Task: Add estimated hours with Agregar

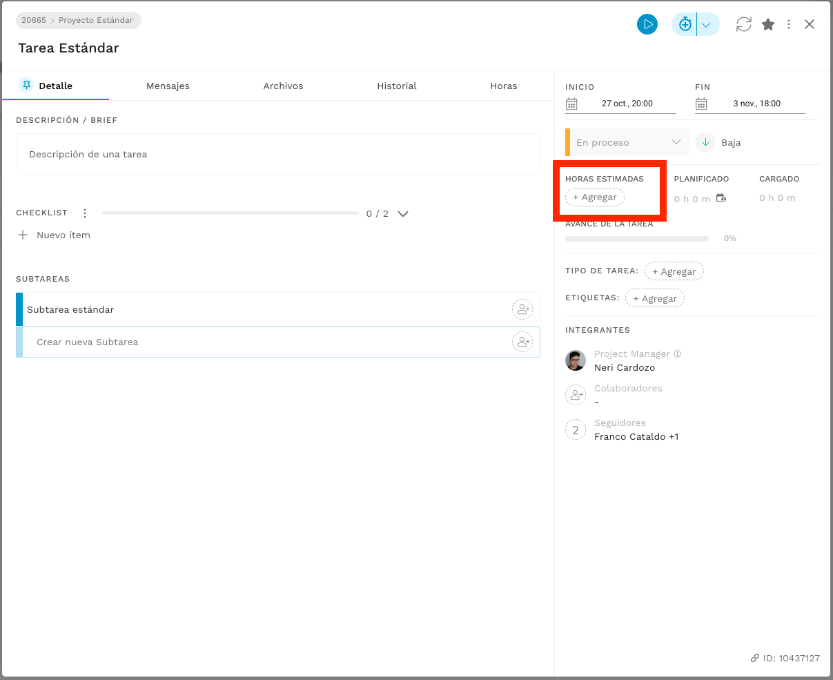Action: pyautogui.click(x=595, y=197)
